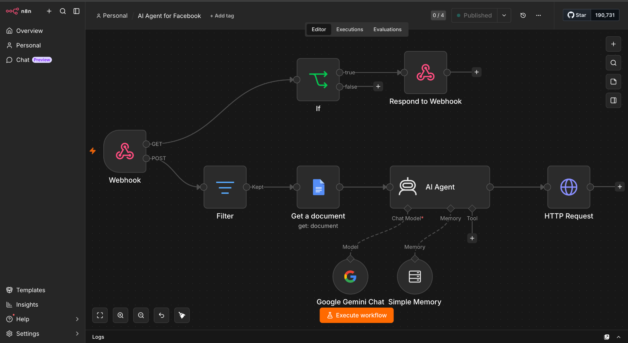Click the Webhook GET output handle
Screen dimensions: 628x343
(146, 144)
